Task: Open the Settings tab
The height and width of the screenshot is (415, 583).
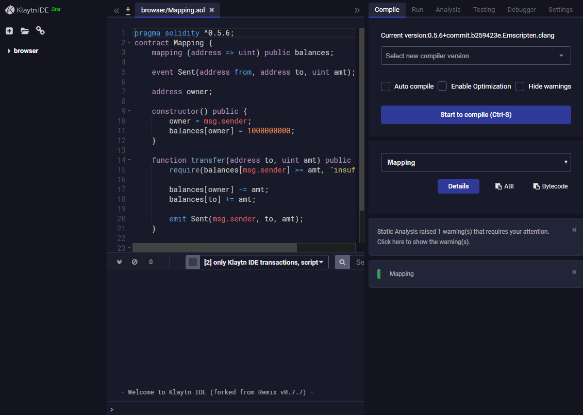Action: click(x=560, y=10)
